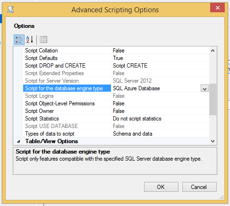Click the vertical scrollbar thumb
Viewport: 230px width, 206px height.
[213, 99]
